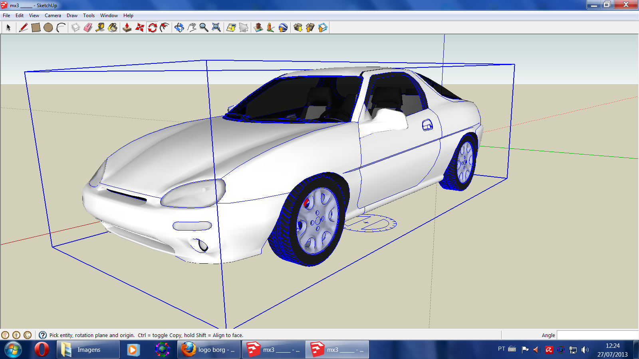Activate the Push/Pull tool
Screen dimensions: 639x359
point(127,28)
